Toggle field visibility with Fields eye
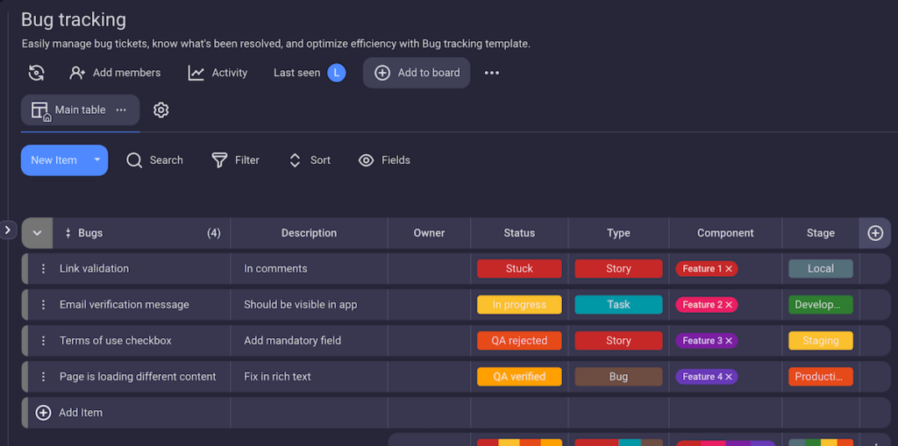This screenshot has height=446, width=898. (367, 160)
